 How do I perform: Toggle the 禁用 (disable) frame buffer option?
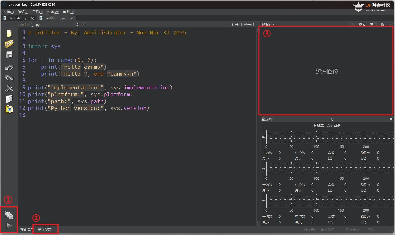pos(373,24)
